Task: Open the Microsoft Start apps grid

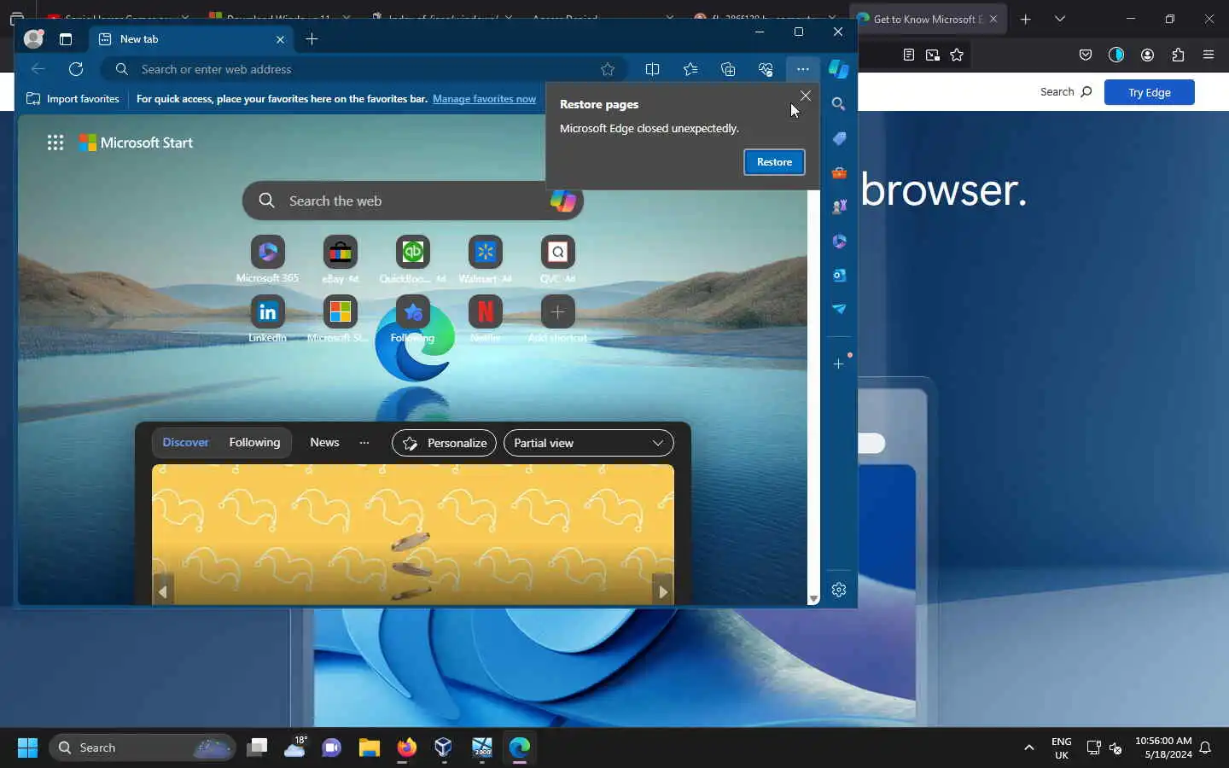Action: [x=55, y=143]
